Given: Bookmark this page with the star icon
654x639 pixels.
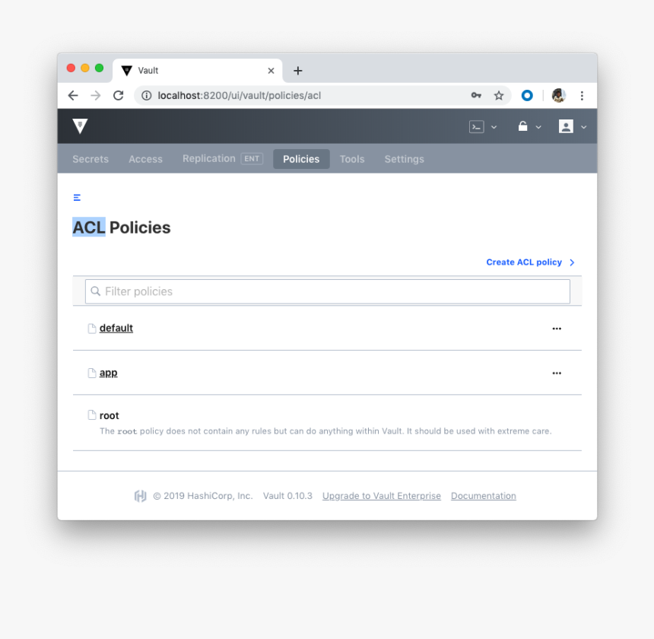Looking at the screenshot, I should 499,95.
